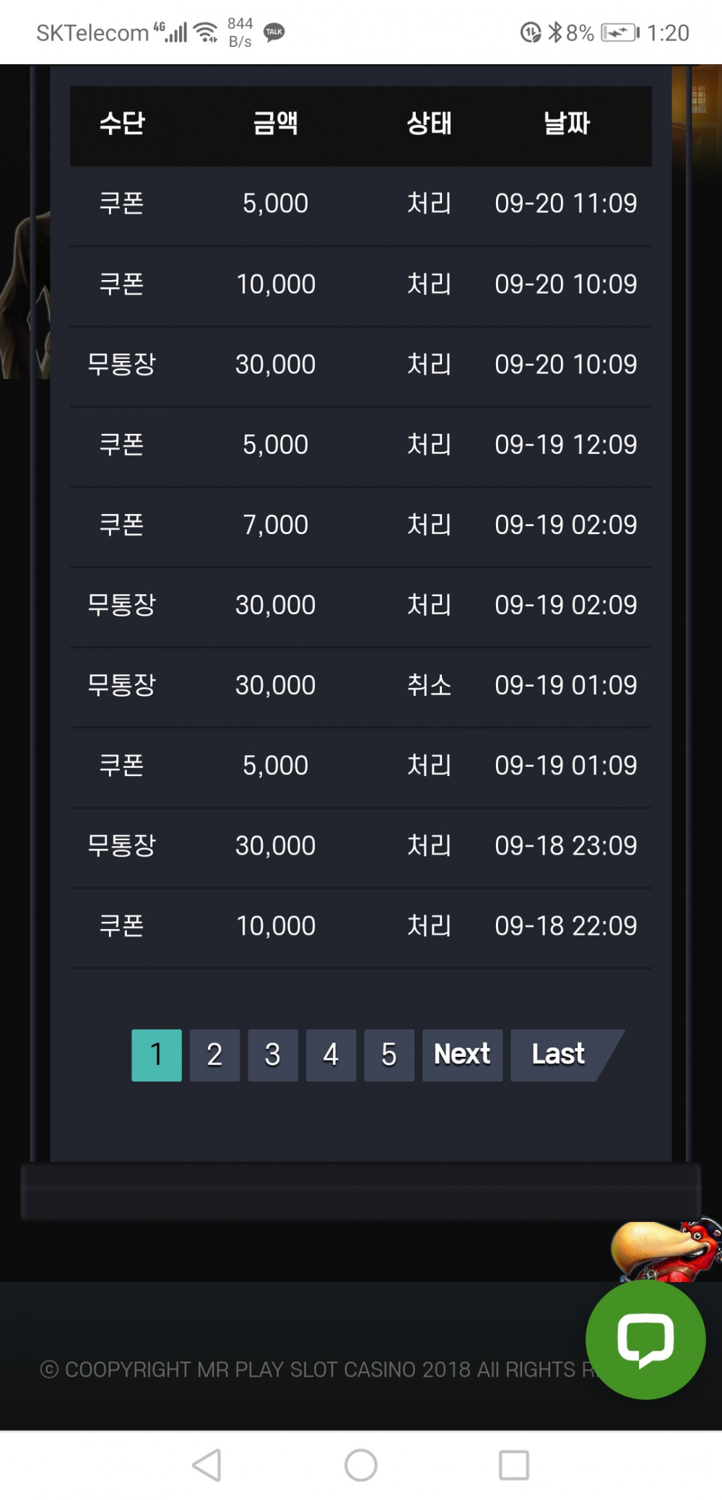Tap the Android back navigation triangle
Viewport: 722px width, 1500px height.
207,1465
